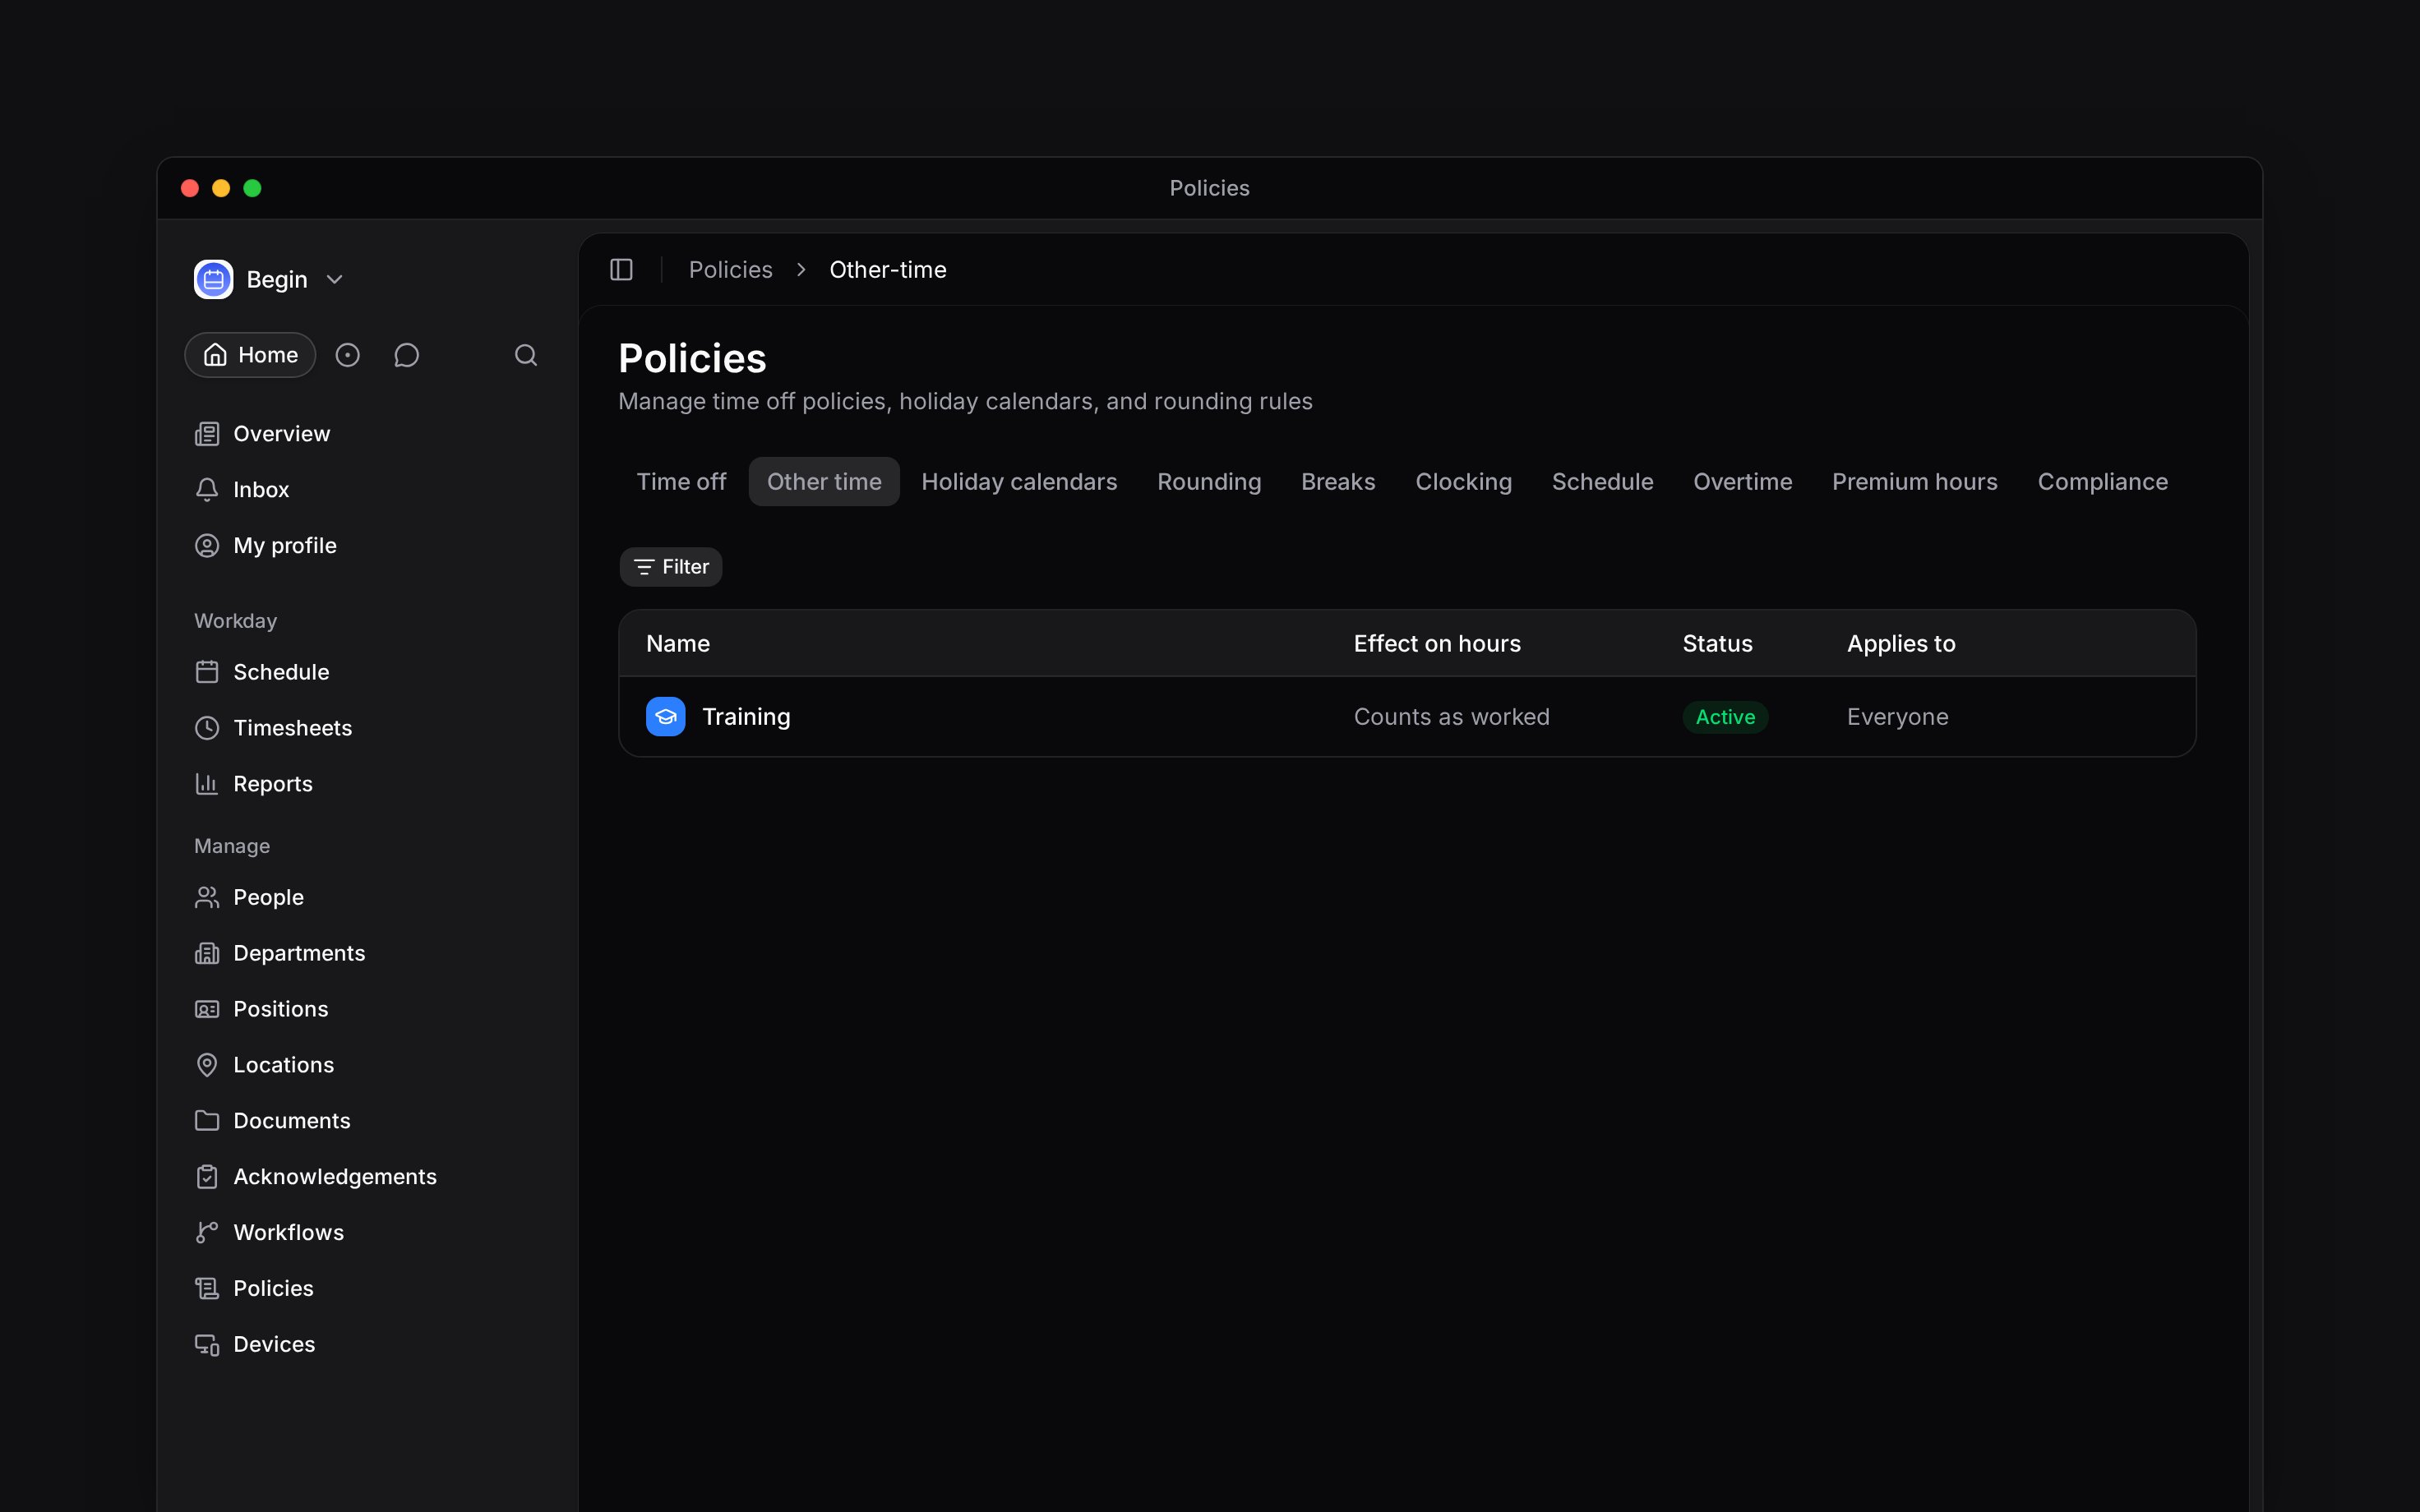Click the Active status badge

tap(1725, 717)
